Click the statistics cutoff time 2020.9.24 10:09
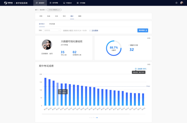Viewport: 187px width, 123px height. coord(80,31)
